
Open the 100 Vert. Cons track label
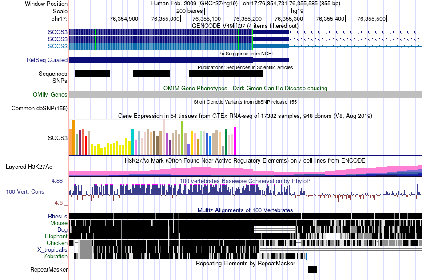[25, 192]
